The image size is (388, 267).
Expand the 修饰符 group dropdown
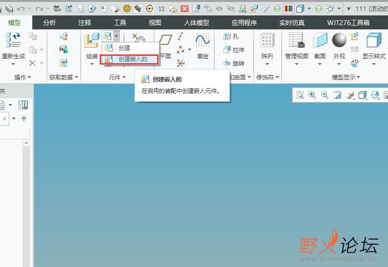point(268,78)
